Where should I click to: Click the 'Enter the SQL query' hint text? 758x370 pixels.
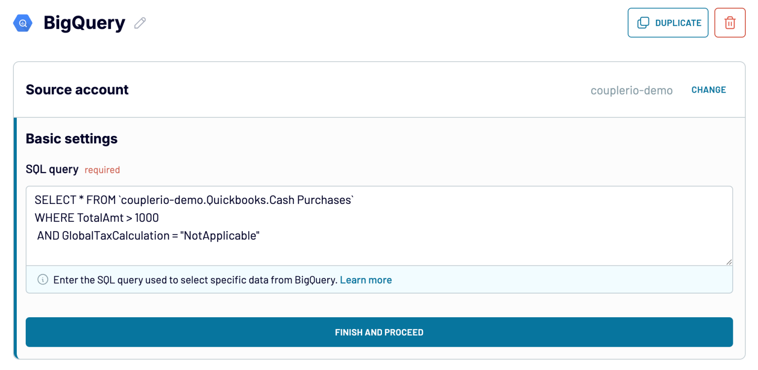click(x=195, y=280)
